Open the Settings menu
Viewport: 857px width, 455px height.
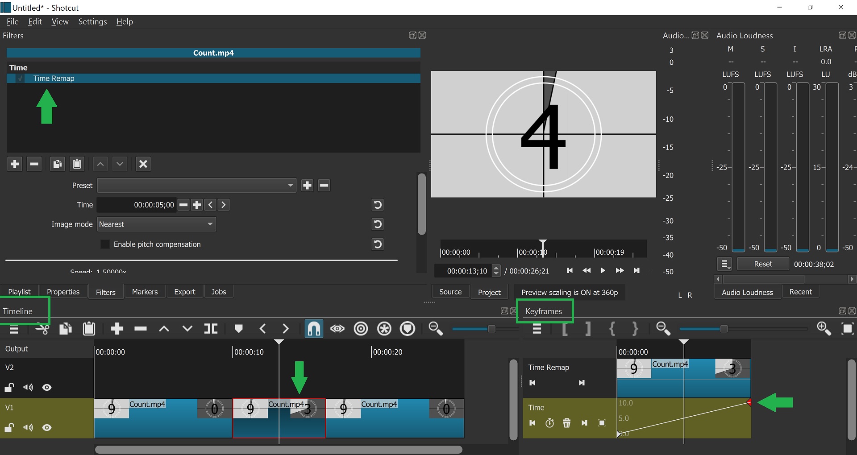click(92, 21)
